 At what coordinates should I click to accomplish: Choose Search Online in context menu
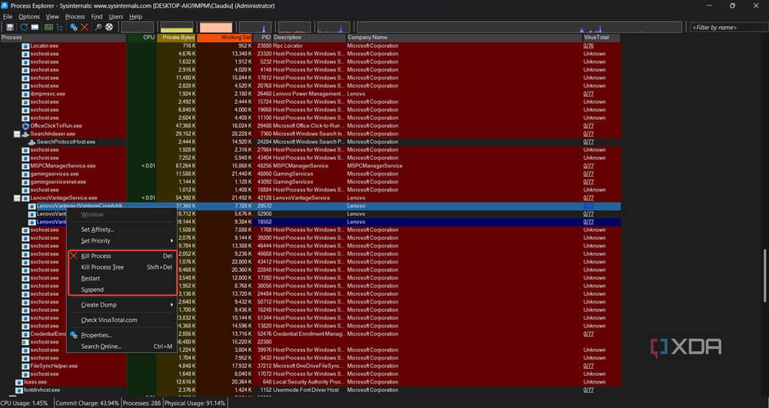pos(122,347)
